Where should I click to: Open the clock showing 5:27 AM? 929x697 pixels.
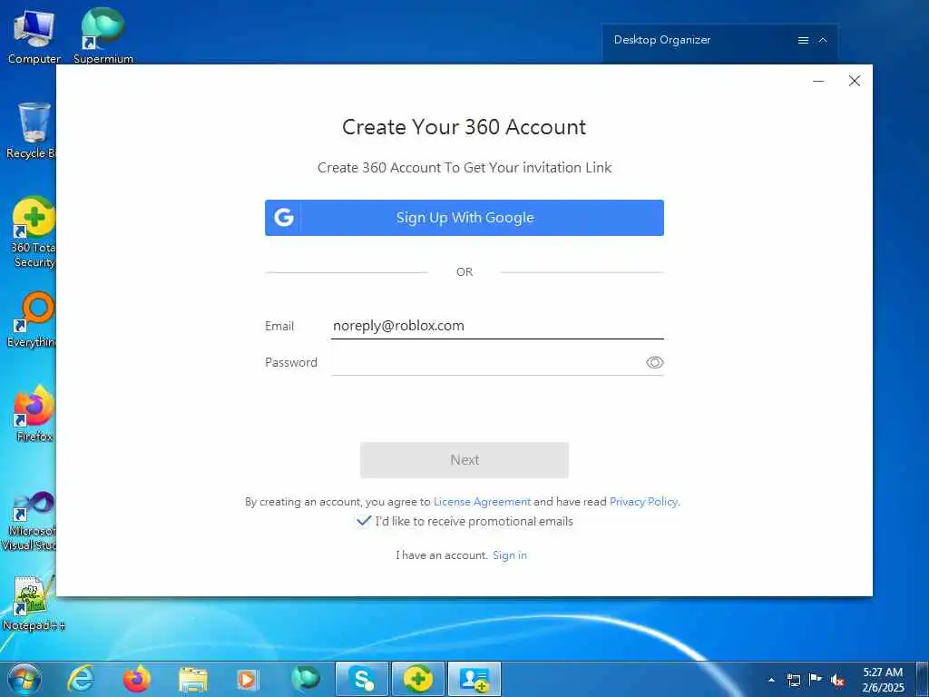tap(883, 680)
